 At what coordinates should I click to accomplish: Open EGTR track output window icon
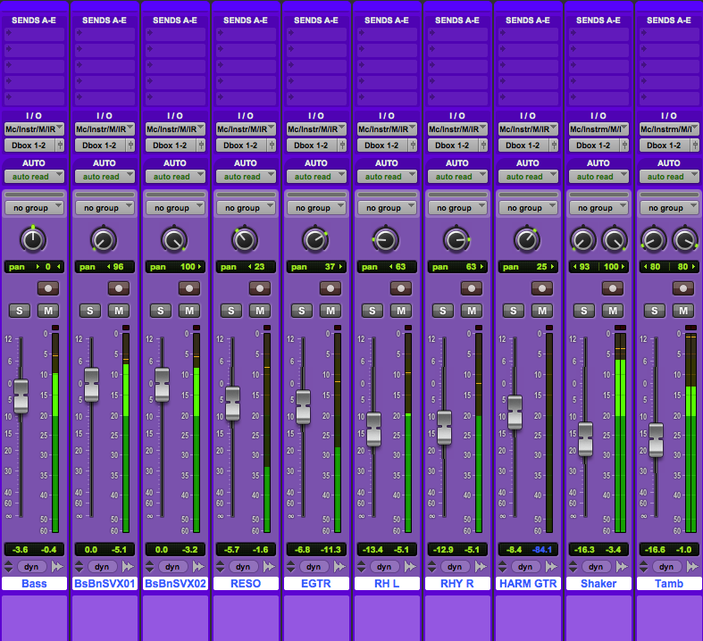[x=342, y=146]
